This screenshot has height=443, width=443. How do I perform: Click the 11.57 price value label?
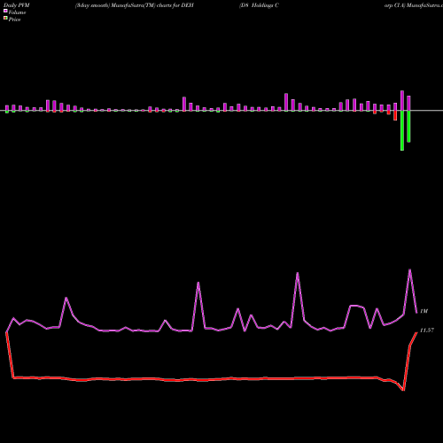[427, 330]
